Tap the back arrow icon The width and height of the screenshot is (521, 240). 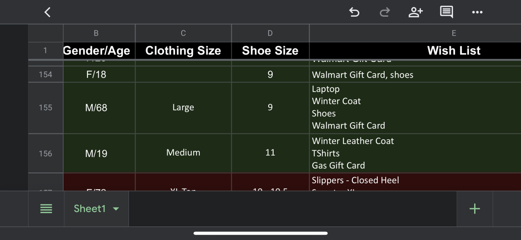tap(48, 12)
